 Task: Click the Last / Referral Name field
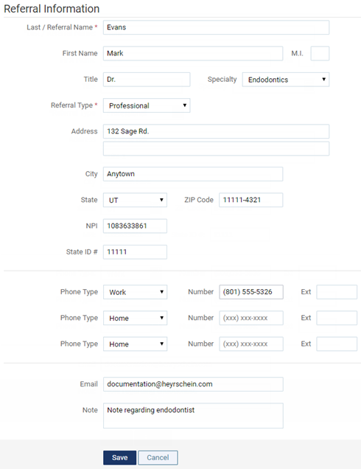216,27
